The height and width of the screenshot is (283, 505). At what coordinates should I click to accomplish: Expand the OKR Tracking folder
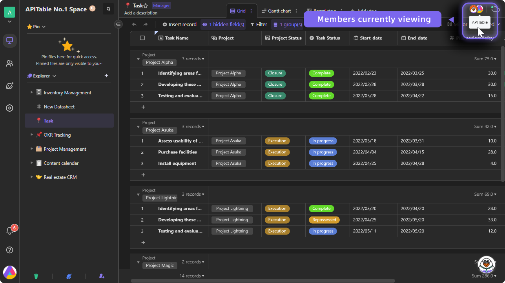point(32,135)
